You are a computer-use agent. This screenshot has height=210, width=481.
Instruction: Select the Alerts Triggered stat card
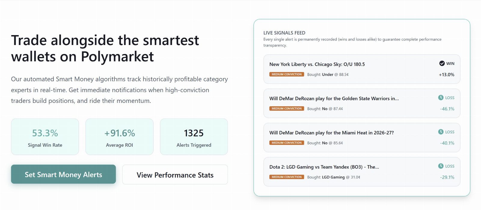[194, 137]
